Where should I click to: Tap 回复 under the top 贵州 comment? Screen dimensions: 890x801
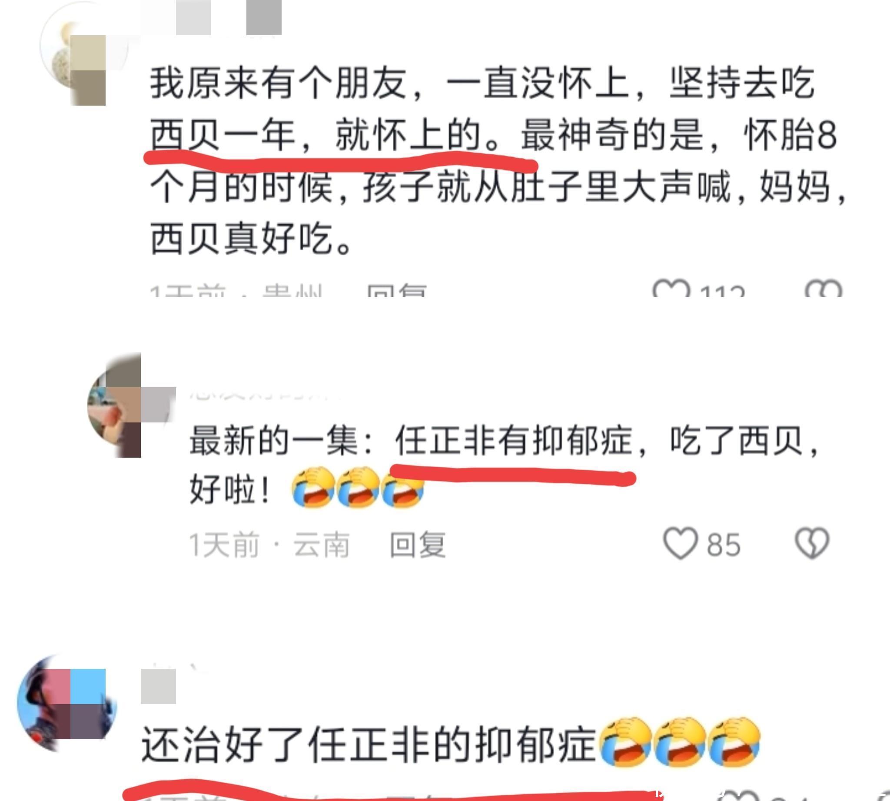click(x=397, y=290)
